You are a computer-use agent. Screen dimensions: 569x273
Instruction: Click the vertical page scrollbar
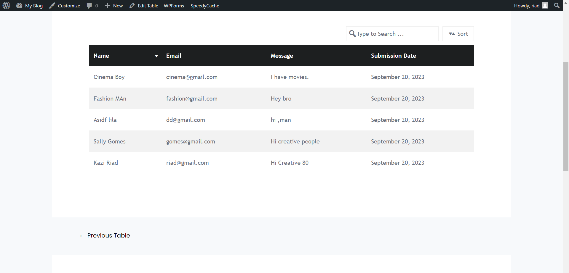click(565, 115)
